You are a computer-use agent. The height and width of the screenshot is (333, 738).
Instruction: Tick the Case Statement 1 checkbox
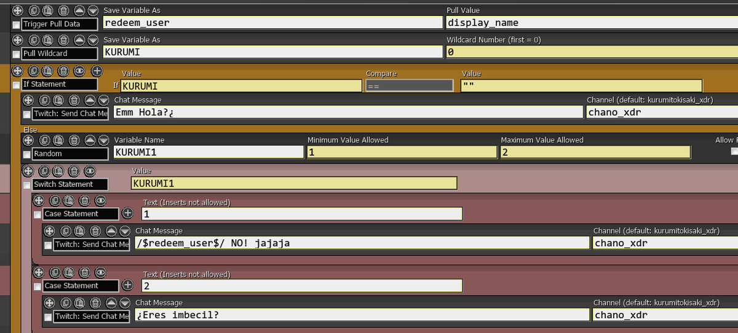click(38, 214)
